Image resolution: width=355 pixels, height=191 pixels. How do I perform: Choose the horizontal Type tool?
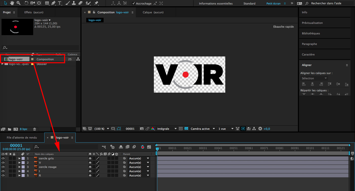click(60, 3)
